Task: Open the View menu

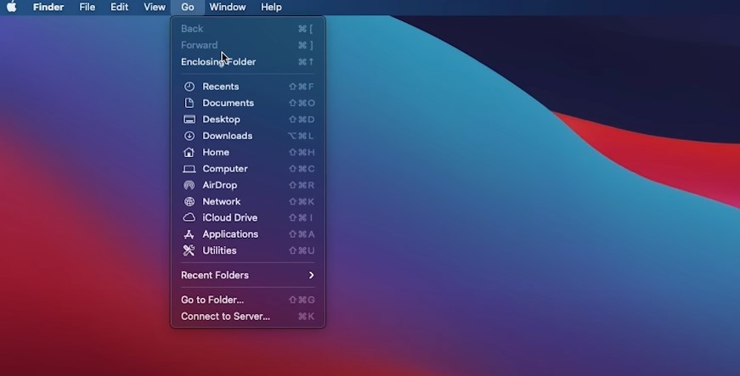Action: (x=155, y=7)
